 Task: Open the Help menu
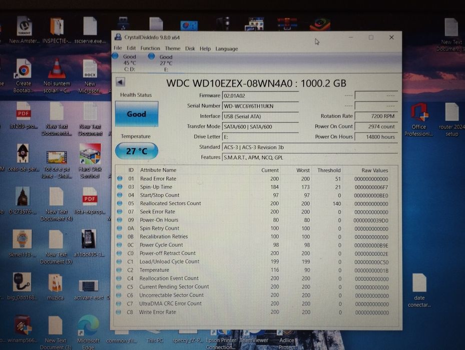[205, 49]
